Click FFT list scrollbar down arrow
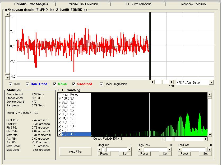Viewport: 222px width, 165px height. click(210, 135)
